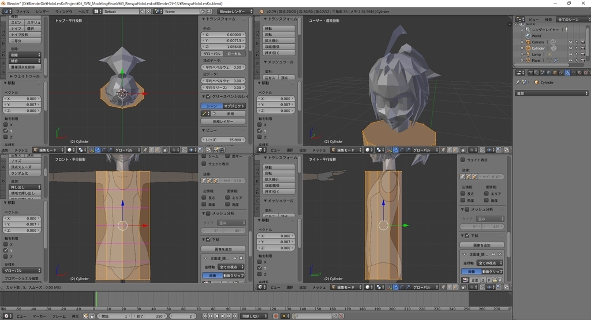Enable rotate manipulator in top view header
The image size is (591, 320).
(104, 150)
